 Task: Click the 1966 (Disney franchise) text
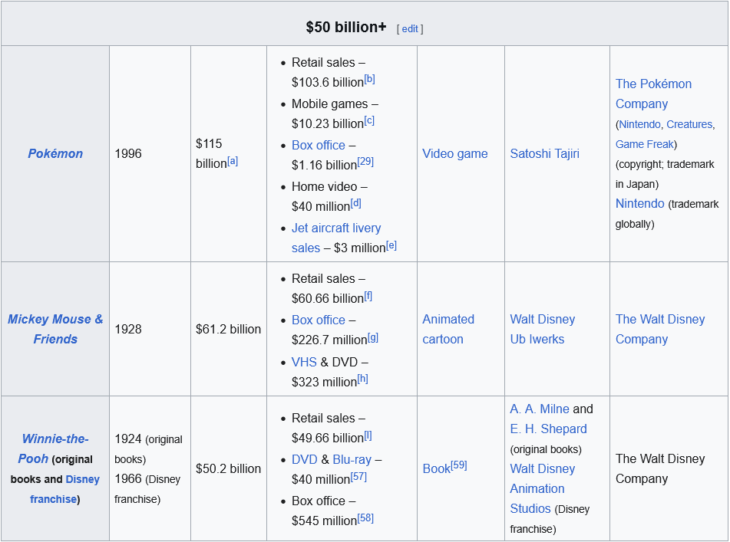coord(147,489)
